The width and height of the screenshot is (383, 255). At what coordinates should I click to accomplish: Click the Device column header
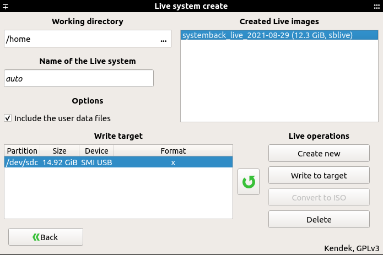[x=96, y=151]
